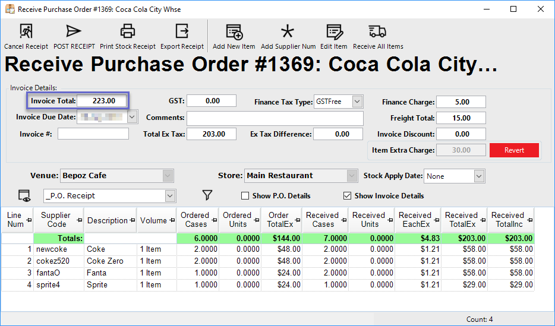Click the Add Supplier Num icon
Image resolution: width=555 pixels, height=326 pixels.
coord(288,32)
